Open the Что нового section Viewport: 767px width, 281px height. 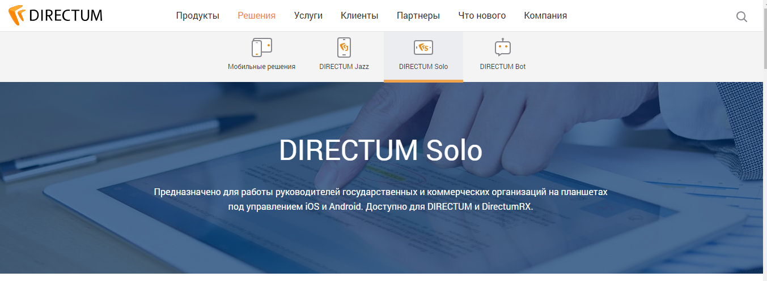482,16
